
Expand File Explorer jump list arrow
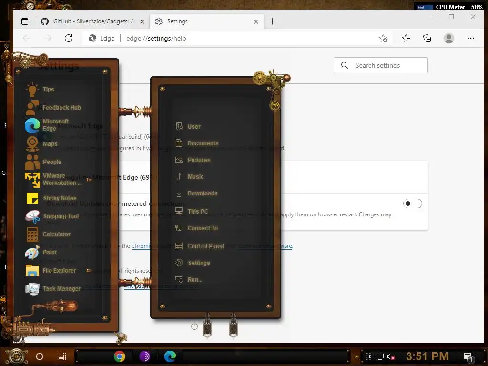click(x=89, y=271)
